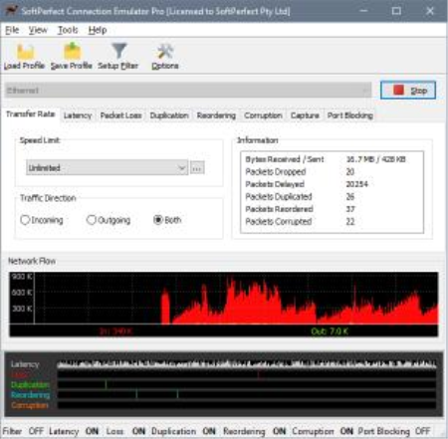The width and height of the screenshot is (448, 439).
Task: Click the ellipsis button beside Speed Limit
Action: click(197, 168)
